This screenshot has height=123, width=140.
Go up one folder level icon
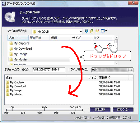tap(92, 31)
